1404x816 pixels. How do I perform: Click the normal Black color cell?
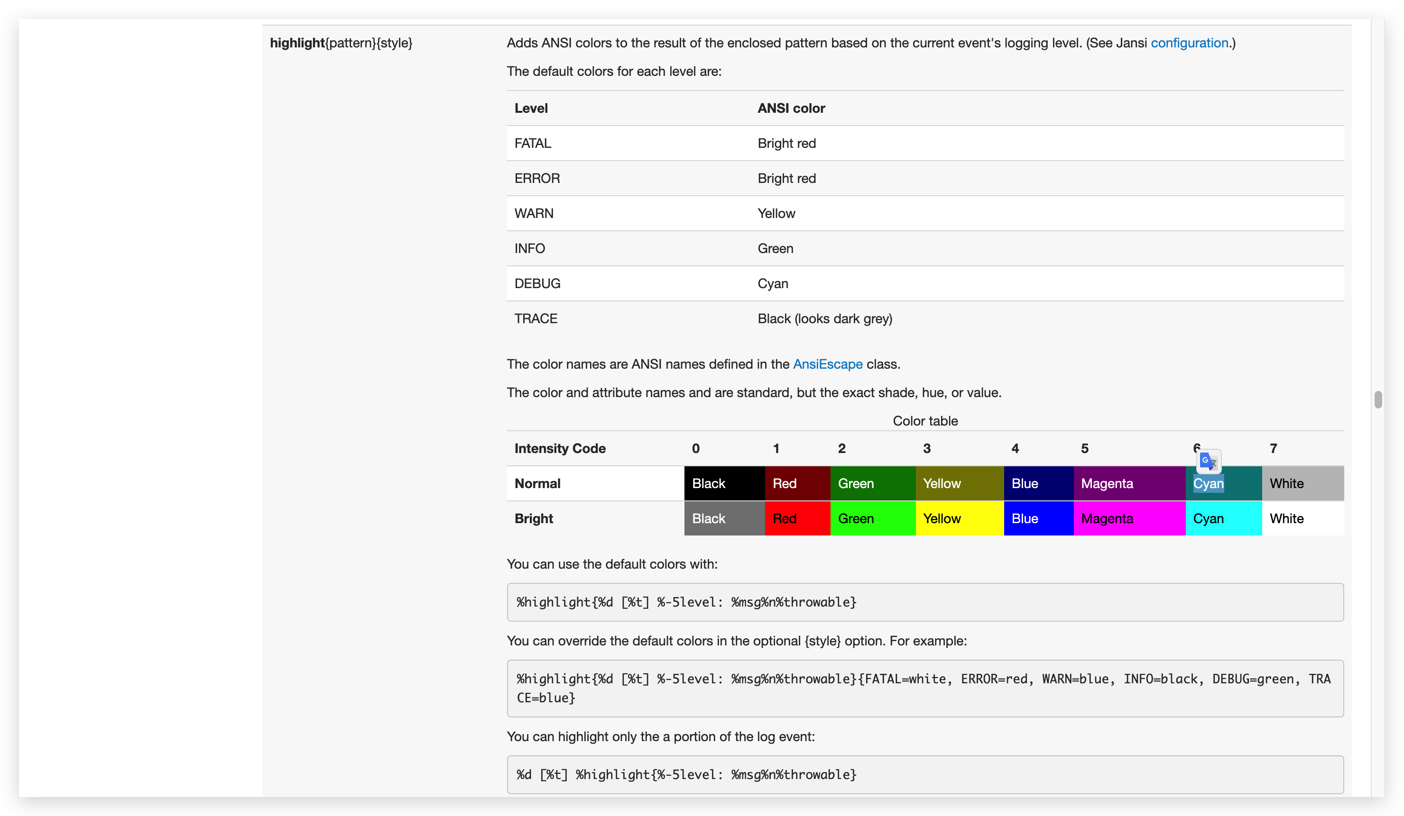[x=723, y=483]
